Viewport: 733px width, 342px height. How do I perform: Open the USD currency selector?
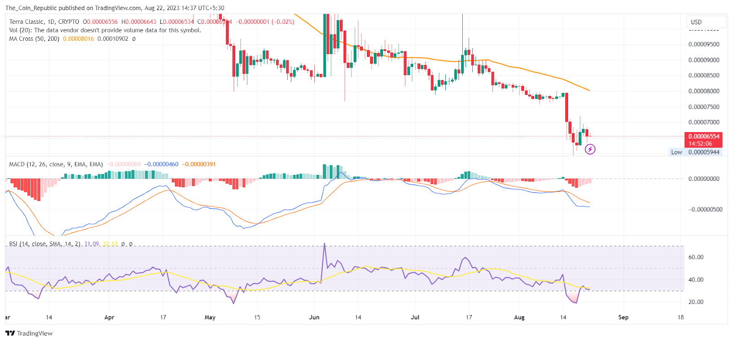point(706,22)
